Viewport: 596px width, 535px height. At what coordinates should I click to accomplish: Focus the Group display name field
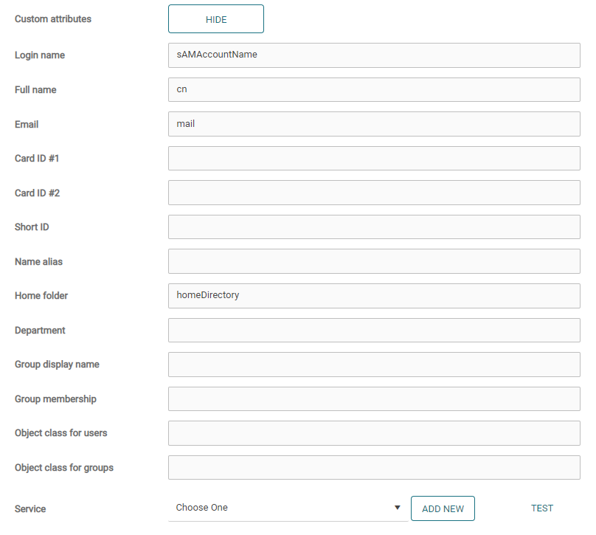374,364
